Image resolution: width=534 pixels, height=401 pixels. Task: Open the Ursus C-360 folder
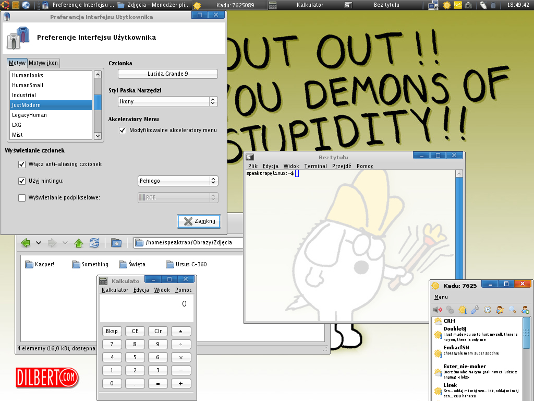pyautogui.click(x=186, y=264)
